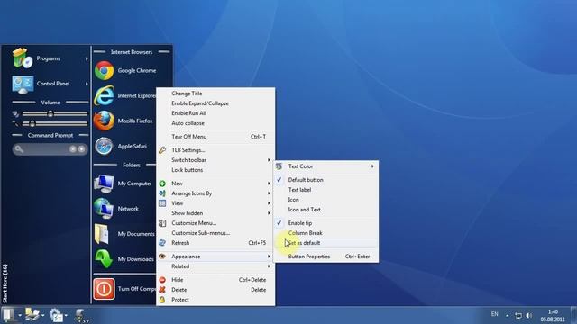Click the first button in Command Prompt box

point(73,149)
